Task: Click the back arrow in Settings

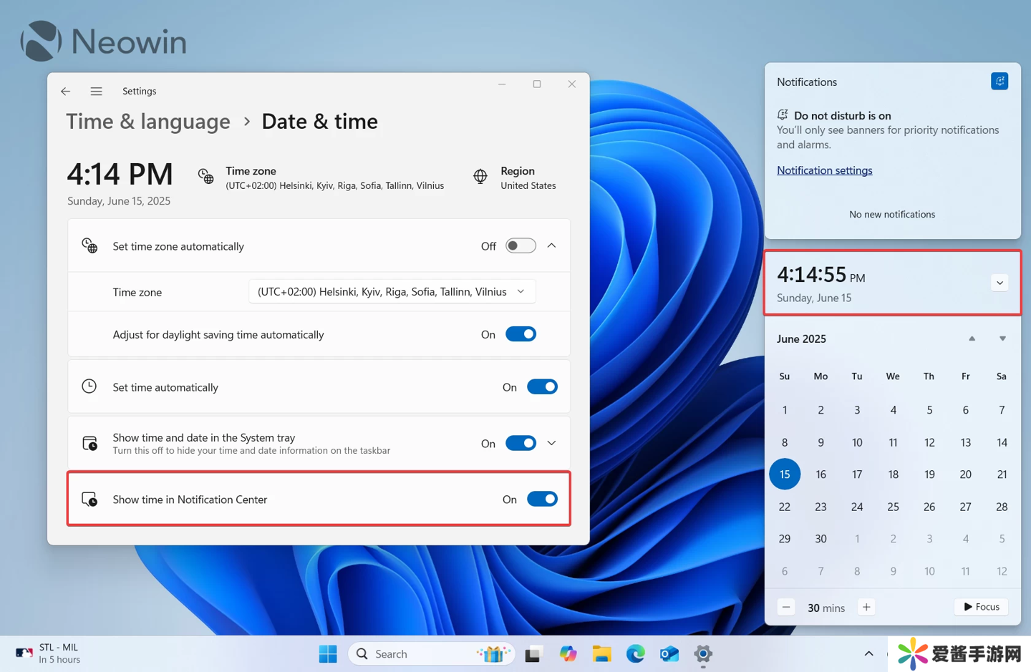Action: pyautogui.click(x=65, y=91)
